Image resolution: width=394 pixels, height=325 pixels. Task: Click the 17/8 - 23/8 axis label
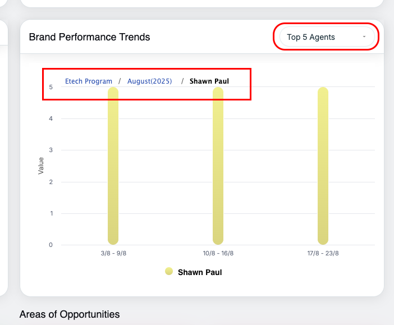(323, 253)
